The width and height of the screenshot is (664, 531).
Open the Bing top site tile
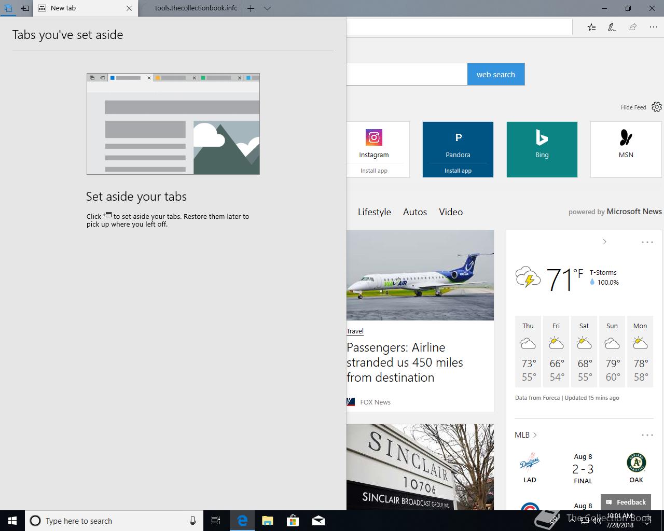tap(542, 149)
